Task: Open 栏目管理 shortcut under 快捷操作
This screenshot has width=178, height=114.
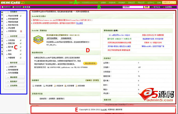Action: [69, 86]
